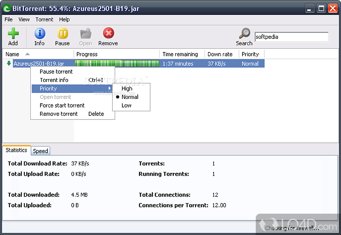Click the grayed Open folder icon
Image resolution: width=341 pixels, height=235 pixels.
click(86, 33)
